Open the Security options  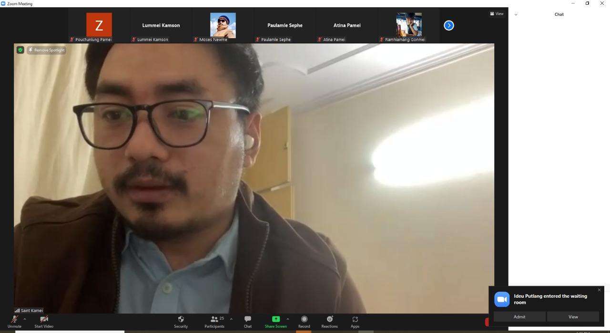coord(181,322)
